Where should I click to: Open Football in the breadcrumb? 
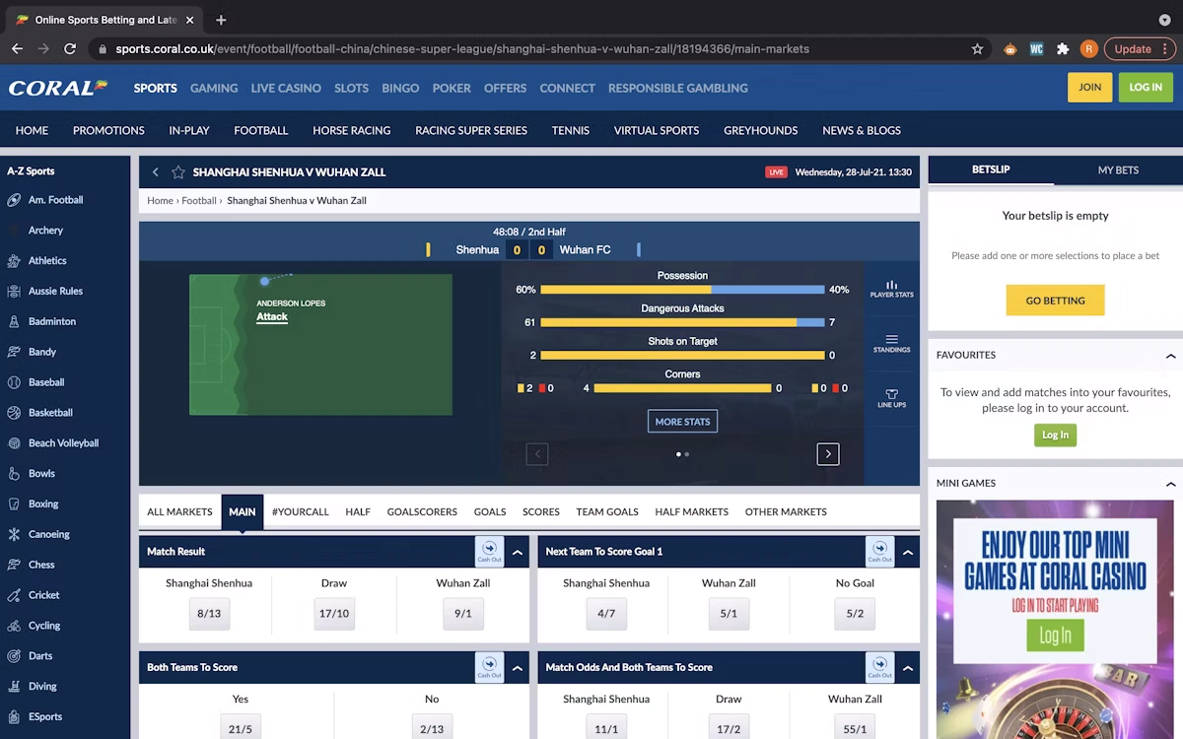[x=199, y=201]
